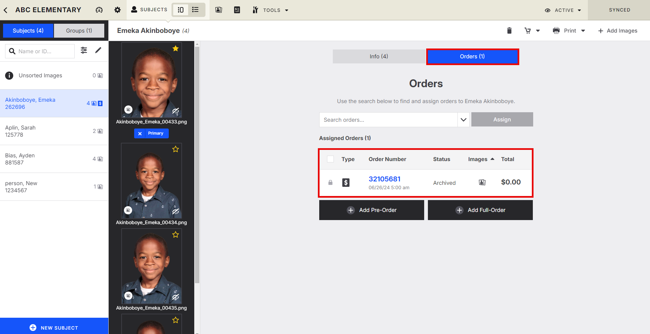Click Add Full-Order
Screen dimensions: 650x334
tap(480, 210)
